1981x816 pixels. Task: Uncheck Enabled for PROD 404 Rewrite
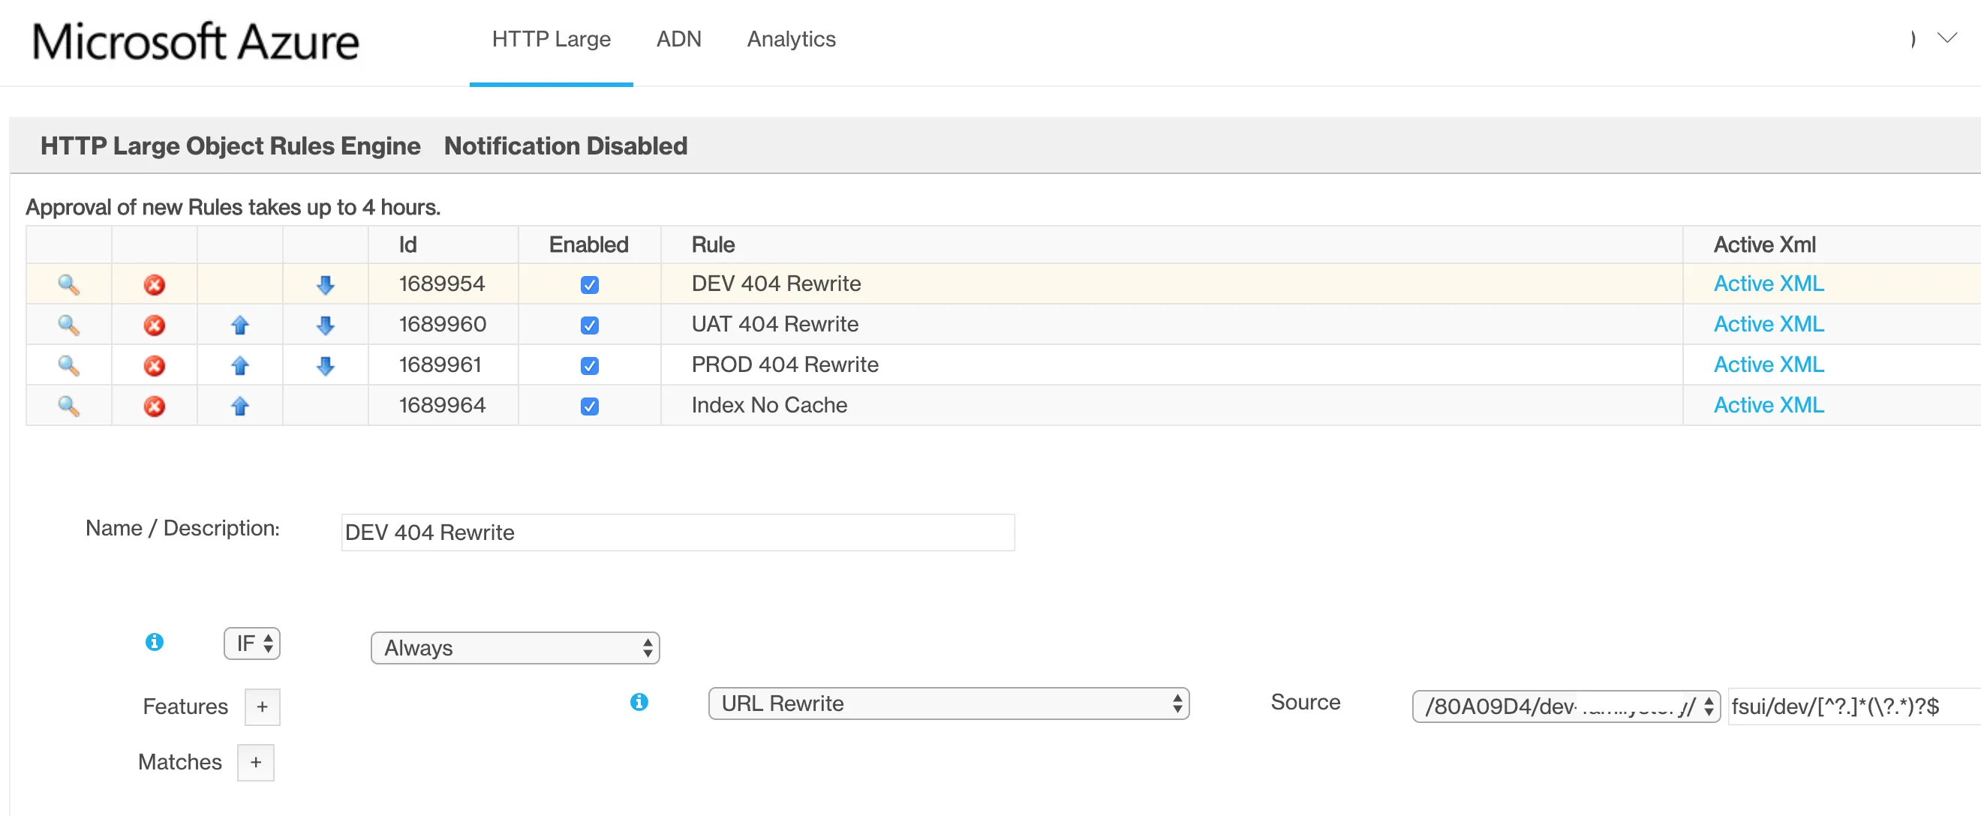click(x=589, y=366)
